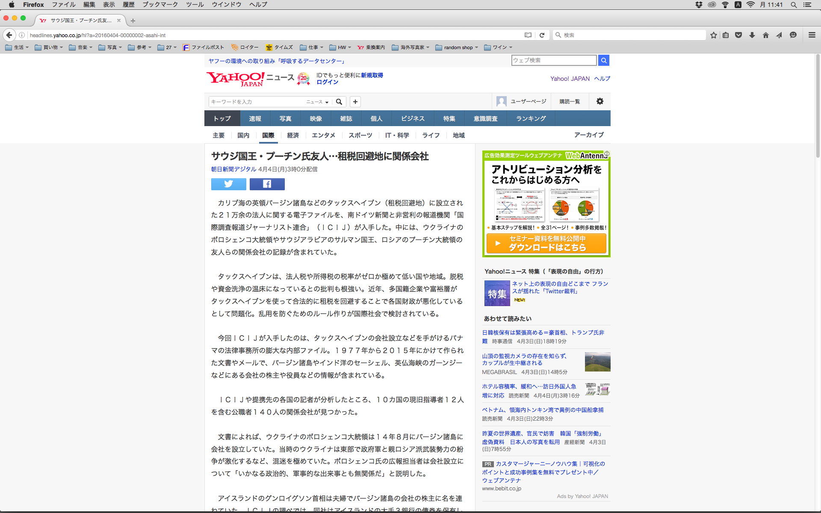Viewport: 821px width, 513px height.
Task: Open the ニュース search category dropdown
Action: click(317, 102)
